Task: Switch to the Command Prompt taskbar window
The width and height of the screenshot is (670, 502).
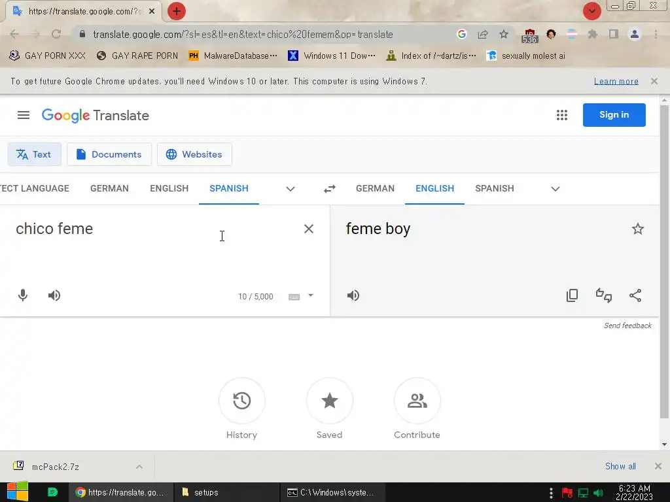Action: [332, 492]
